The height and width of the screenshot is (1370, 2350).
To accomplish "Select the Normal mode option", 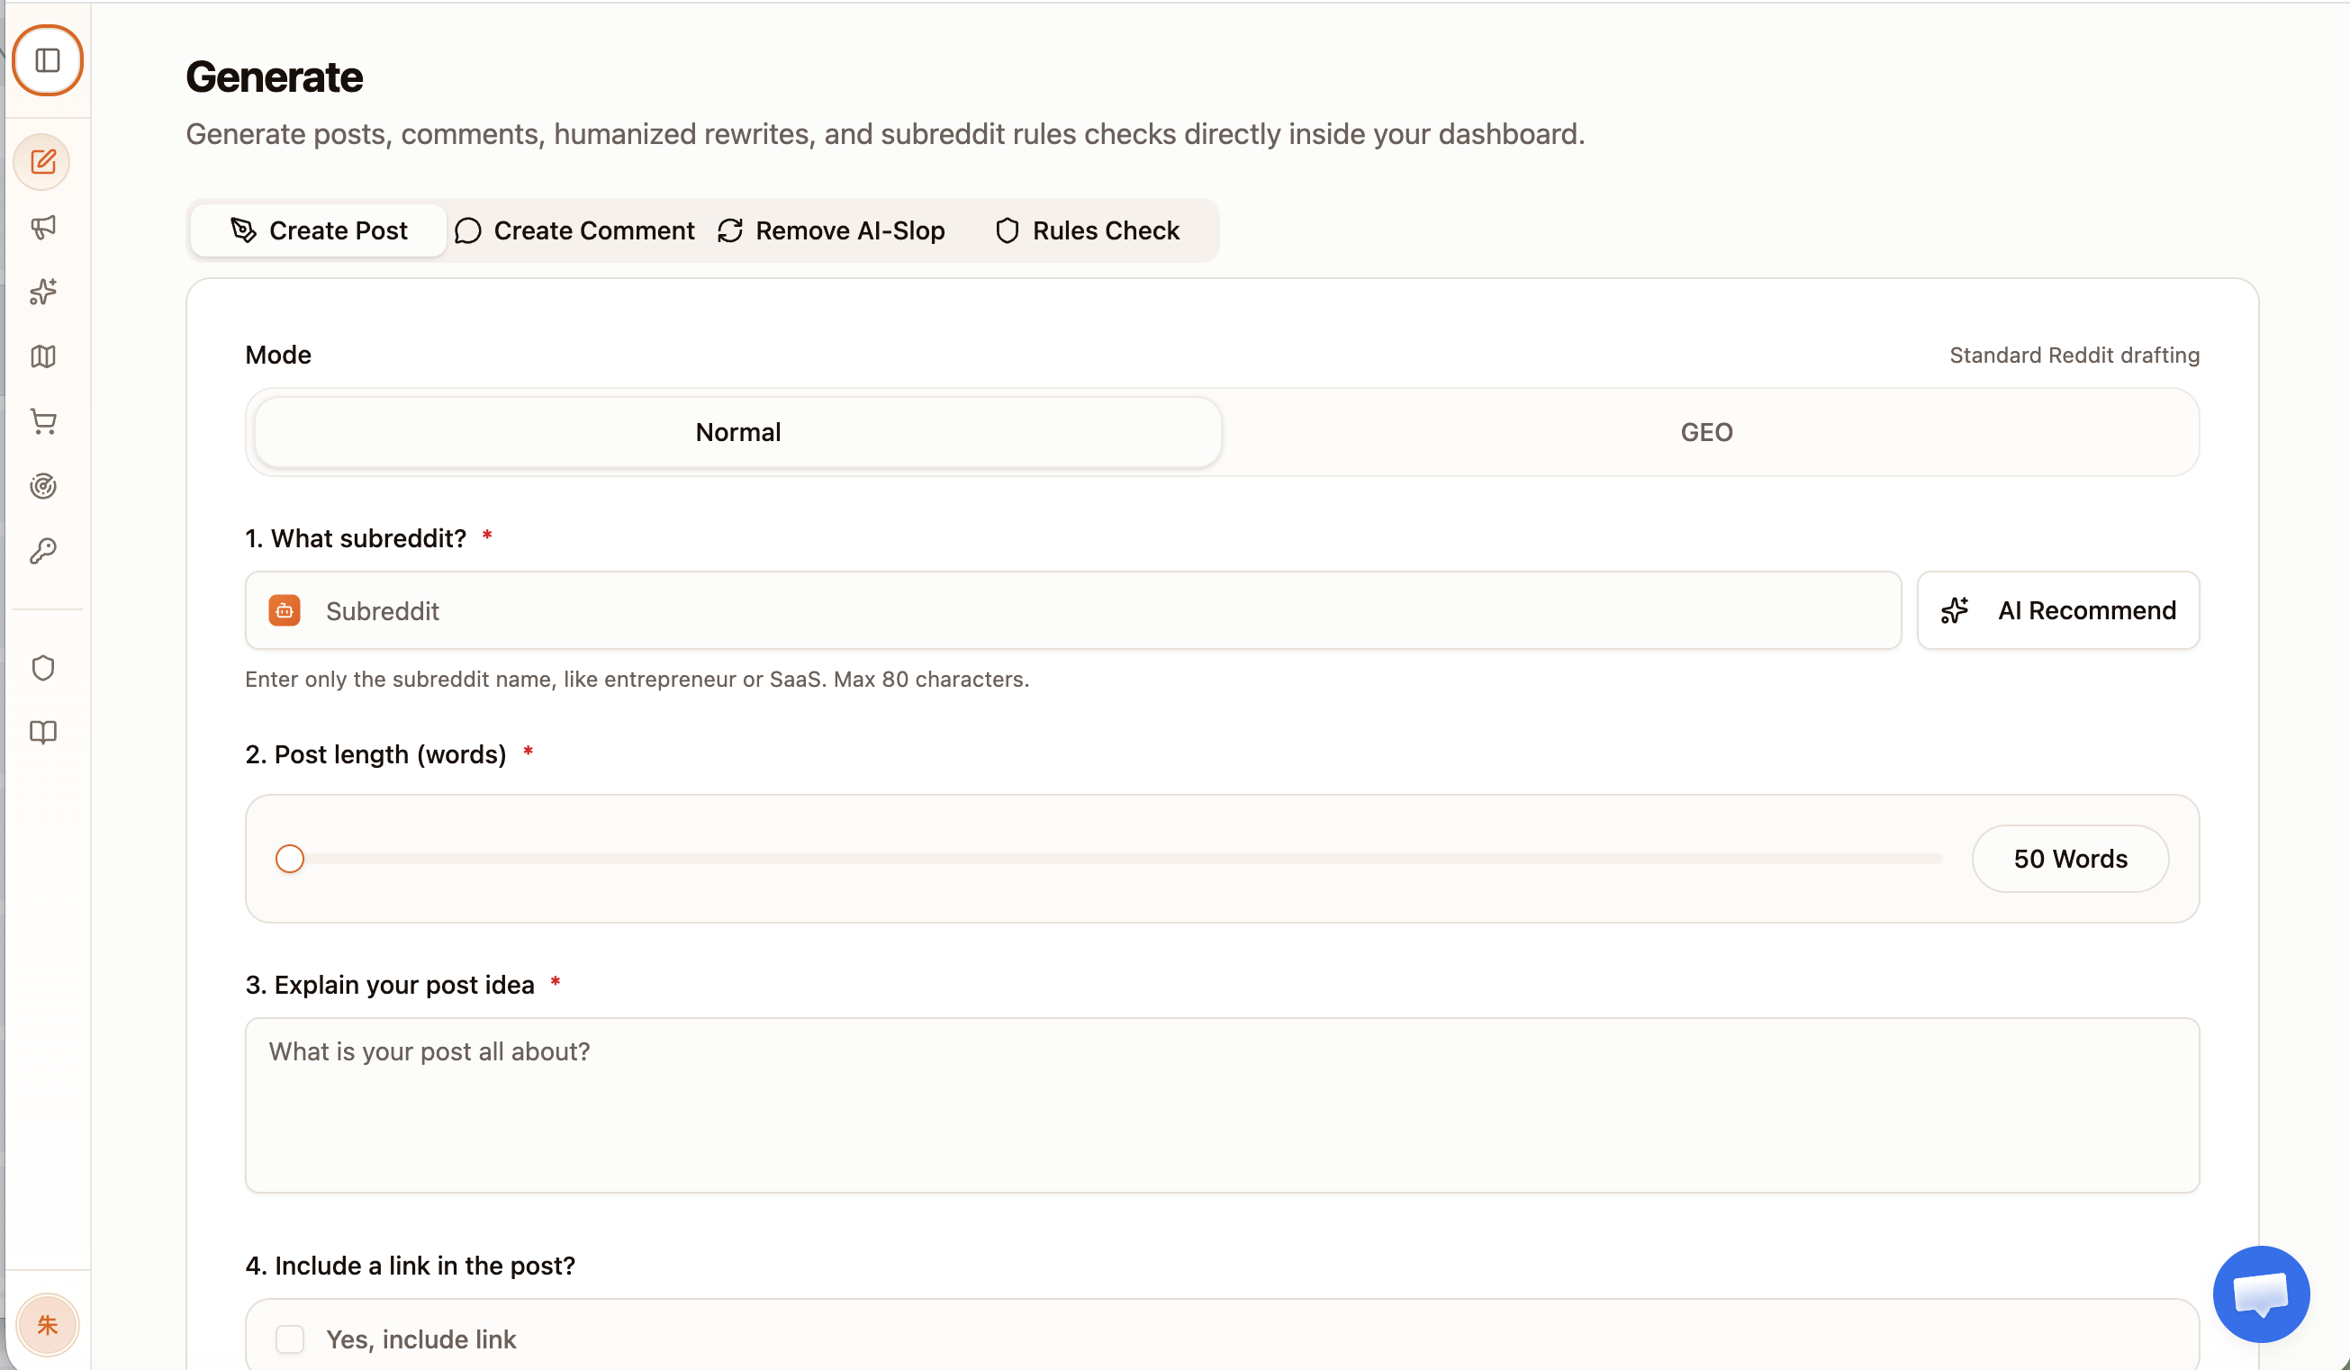I will click(x=737, y=432).
